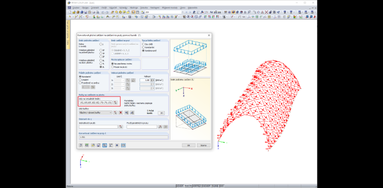Open units and decimals icon (0.00) in dialog

(87, 145)
